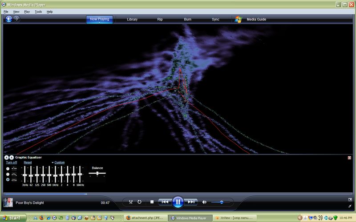Viewport: 356px width, 222px height.
Task: Click the 8 KHz equalizer band slider
Action: pyautogui.click(x=73, y=174)
